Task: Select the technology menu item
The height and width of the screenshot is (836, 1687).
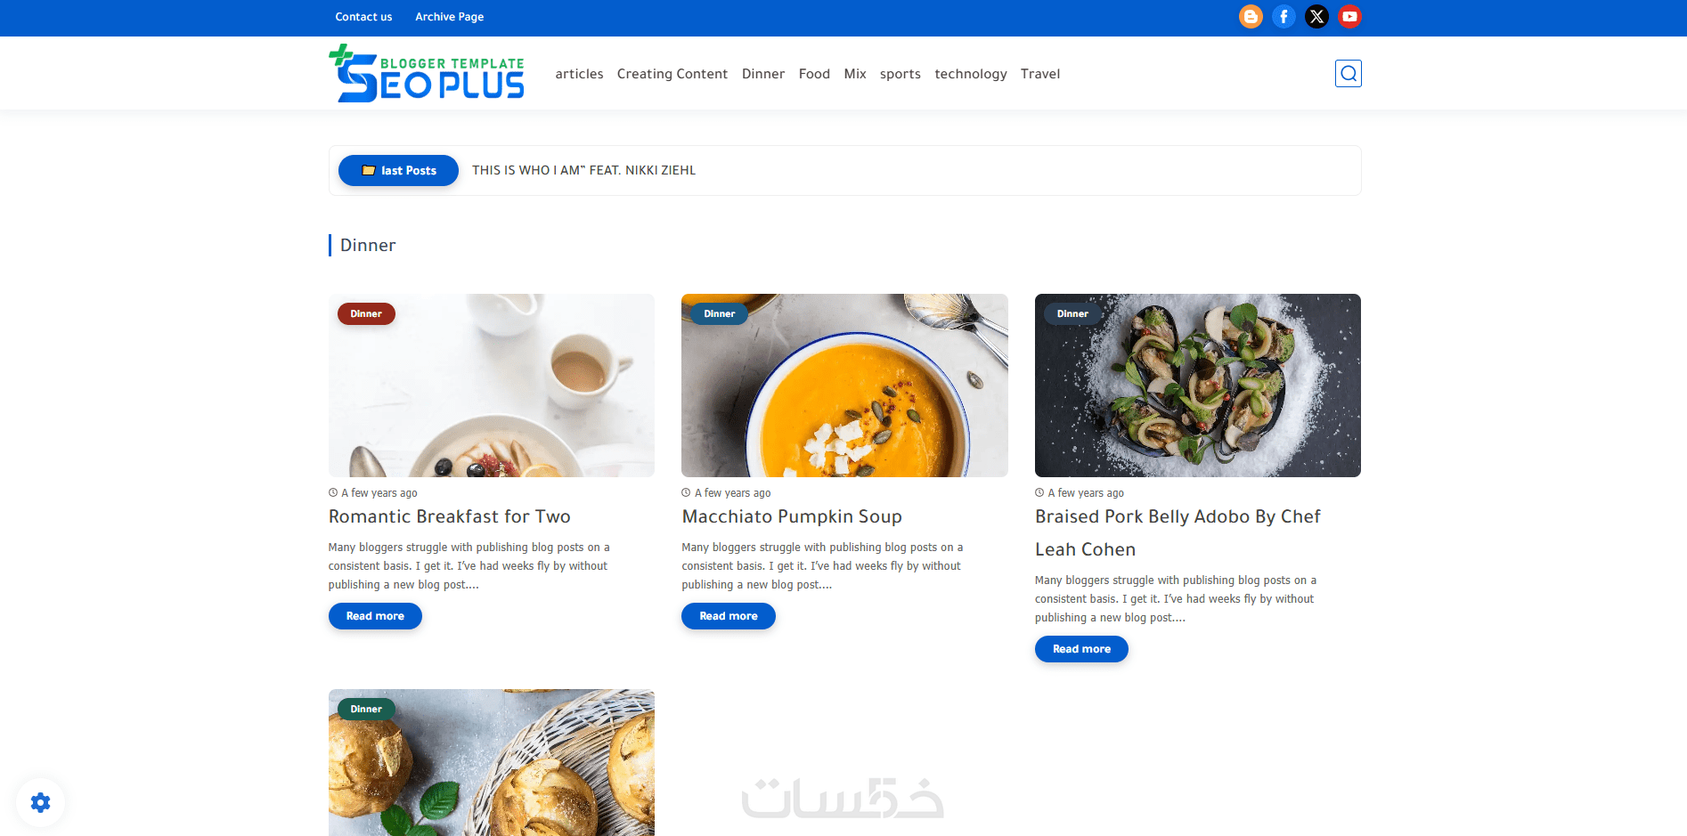Action: [x=971, y=74]
